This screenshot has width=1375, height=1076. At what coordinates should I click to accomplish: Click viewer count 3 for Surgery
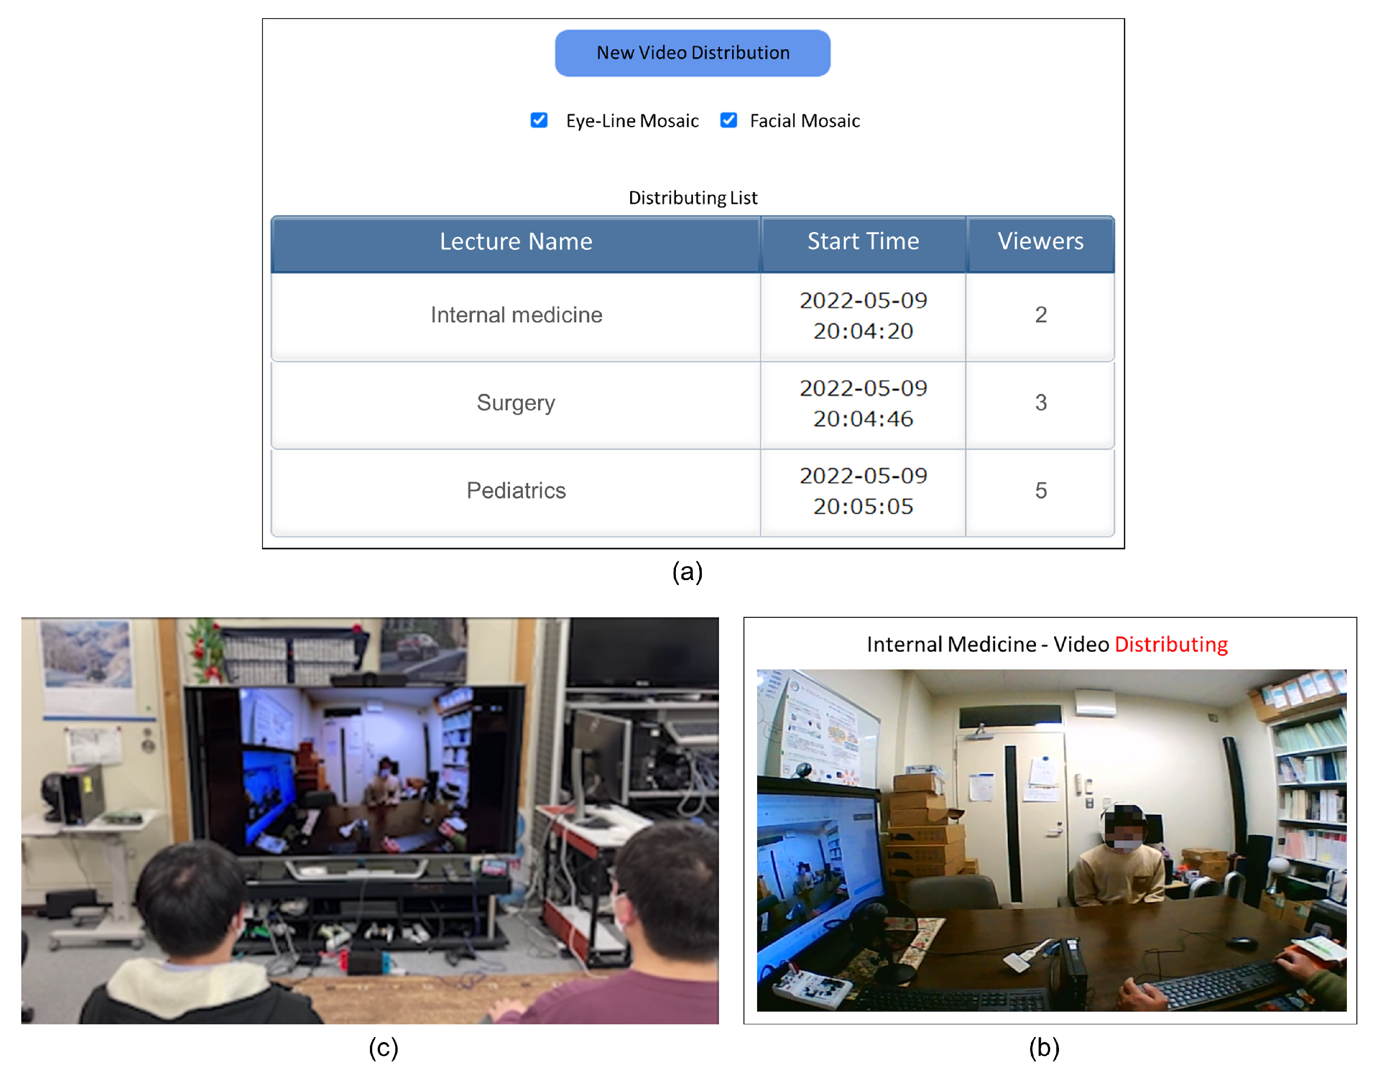click(x=1040, y=402)
